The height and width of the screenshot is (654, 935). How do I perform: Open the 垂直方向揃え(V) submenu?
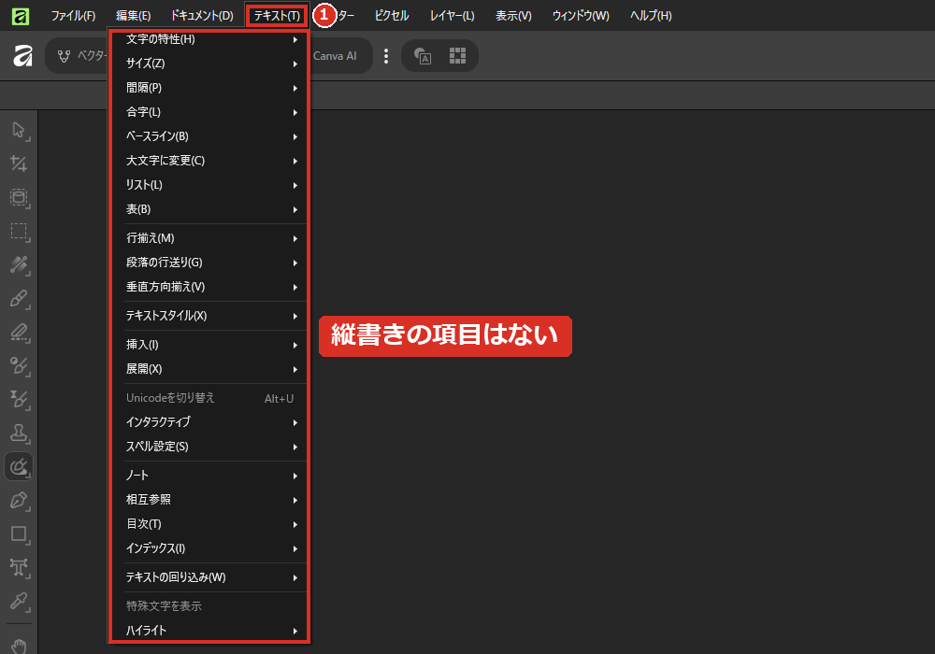click(209, 287)
